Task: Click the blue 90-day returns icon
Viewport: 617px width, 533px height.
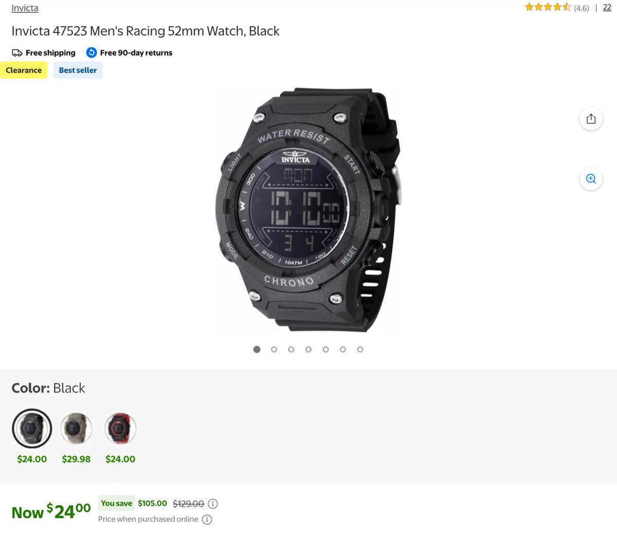Action: [x=92, y=52]
